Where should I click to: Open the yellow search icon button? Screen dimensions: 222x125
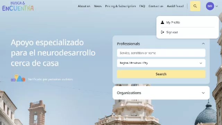(x=195, y=6)
